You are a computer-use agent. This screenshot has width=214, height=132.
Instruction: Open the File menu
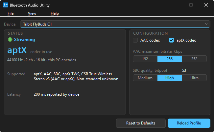tap(11, 13)
